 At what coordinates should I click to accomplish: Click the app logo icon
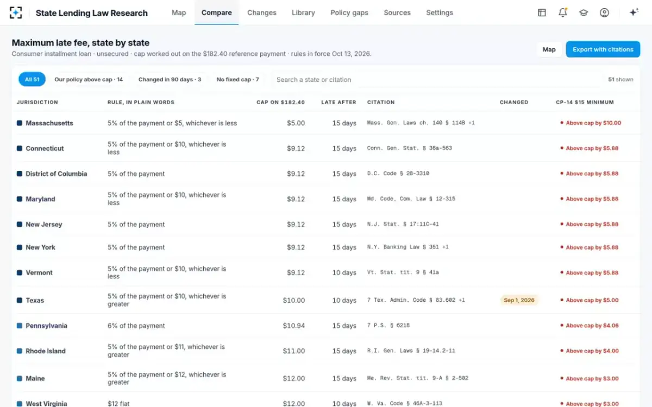pos(16,12)
